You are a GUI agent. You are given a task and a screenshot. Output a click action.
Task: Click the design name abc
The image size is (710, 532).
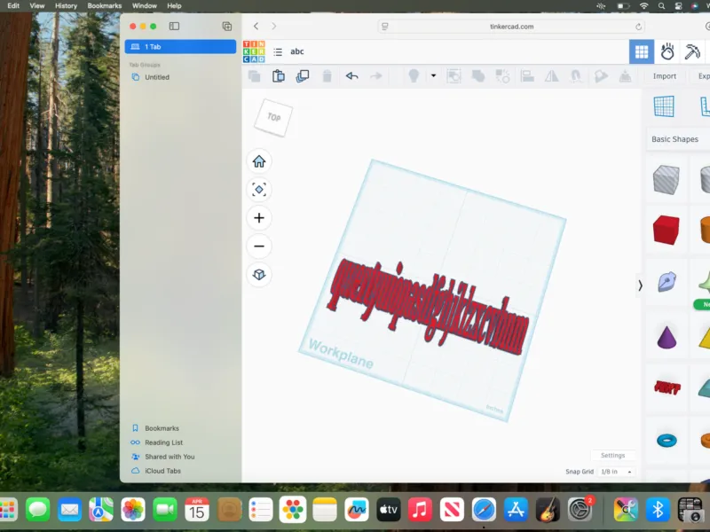pos(297,51)
